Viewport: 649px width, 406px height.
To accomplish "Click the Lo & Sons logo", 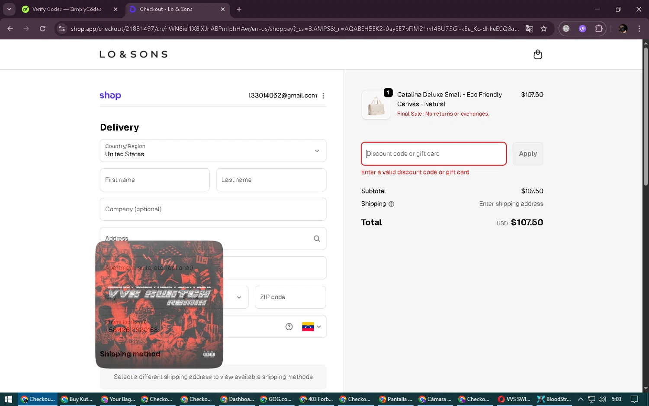I will coord(134,55).
